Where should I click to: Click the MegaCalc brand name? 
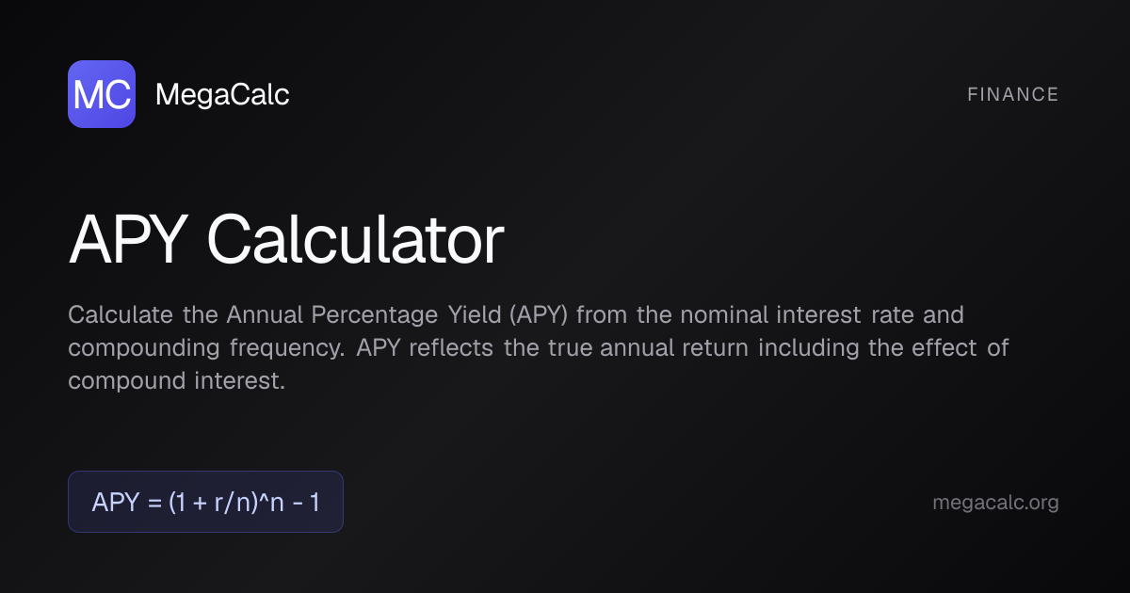[221, 94]
